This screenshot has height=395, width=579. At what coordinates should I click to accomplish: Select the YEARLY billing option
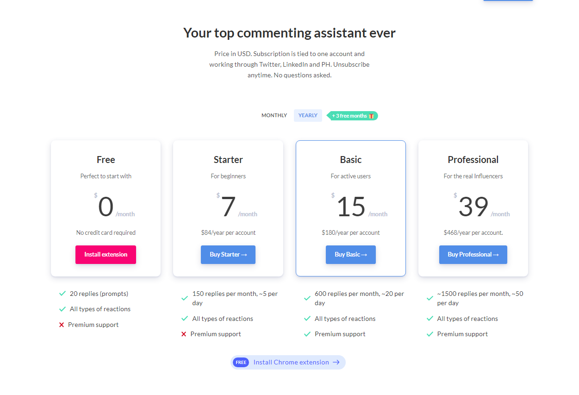[x=308, y=115]
